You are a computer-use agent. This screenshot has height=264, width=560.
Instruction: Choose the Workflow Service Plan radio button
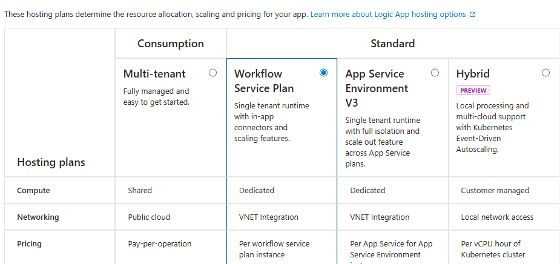click(x=323, y=73)
